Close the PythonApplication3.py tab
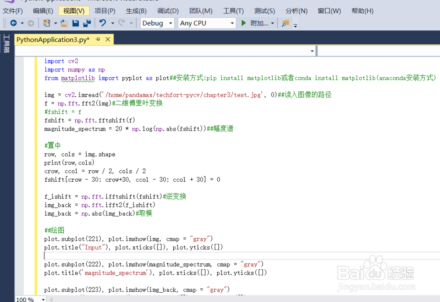Screen dimensions: 440x302 [x=108, y=39]
